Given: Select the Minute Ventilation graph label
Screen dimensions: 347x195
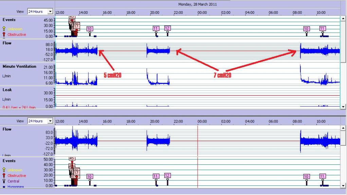Looking at the screenshot, I should [19, 66].
